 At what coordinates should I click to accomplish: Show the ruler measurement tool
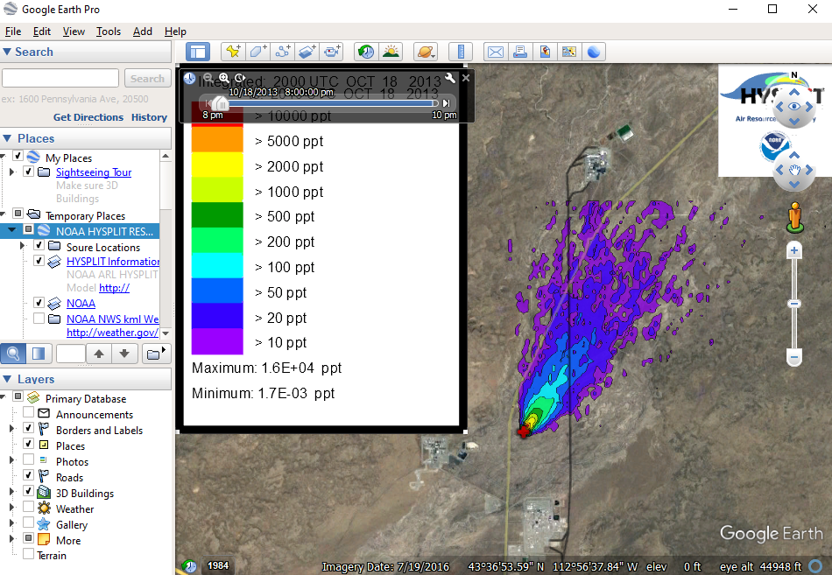(460, 52)
